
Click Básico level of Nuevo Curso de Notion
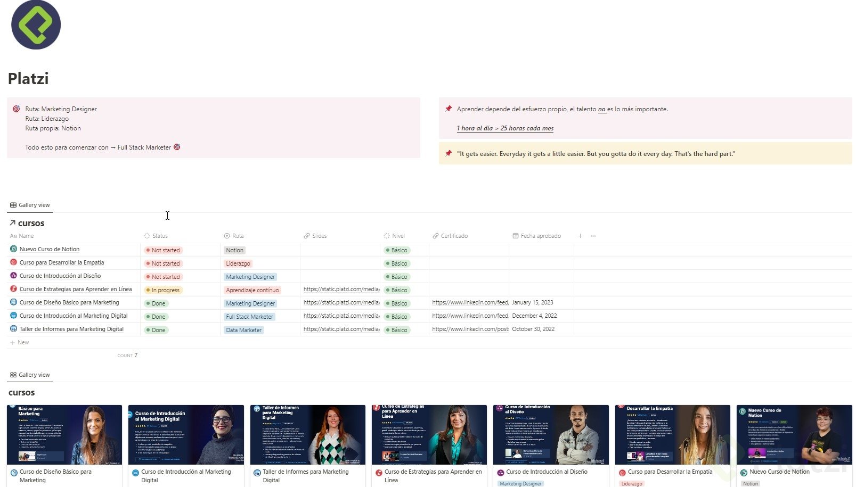tap(397, 250)
